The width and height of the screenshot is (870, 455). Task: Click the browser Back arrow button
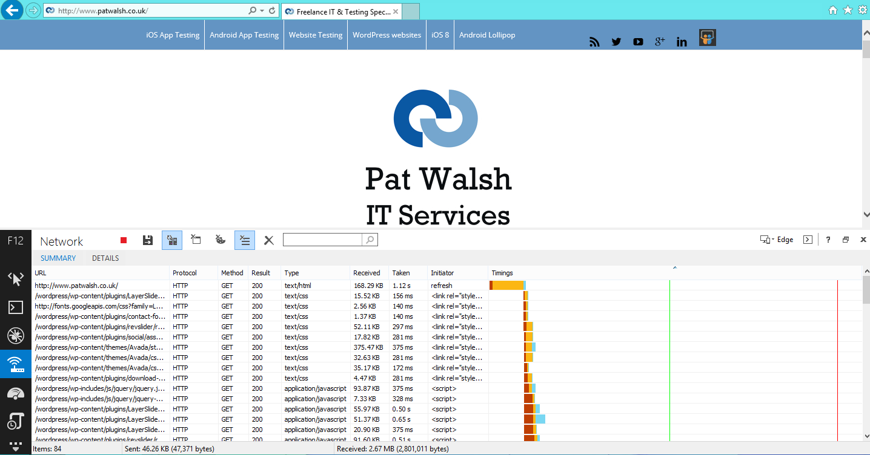12,10
